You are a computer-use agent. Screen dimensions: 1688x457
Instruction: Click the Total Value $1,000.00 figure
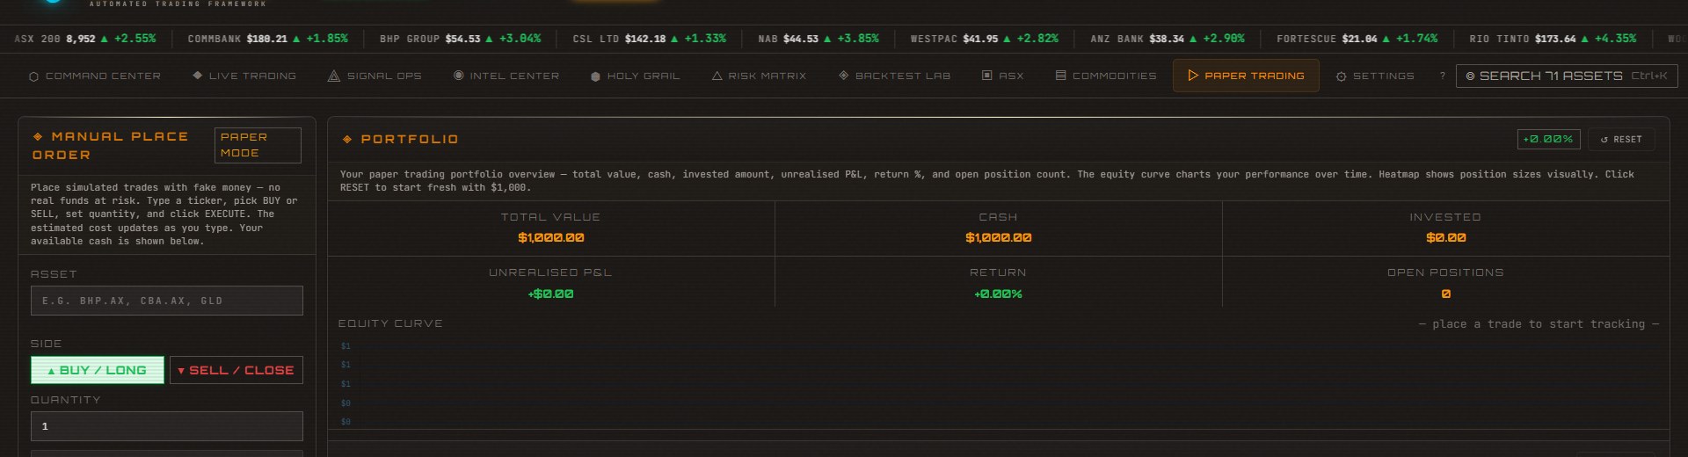[551, 237]
